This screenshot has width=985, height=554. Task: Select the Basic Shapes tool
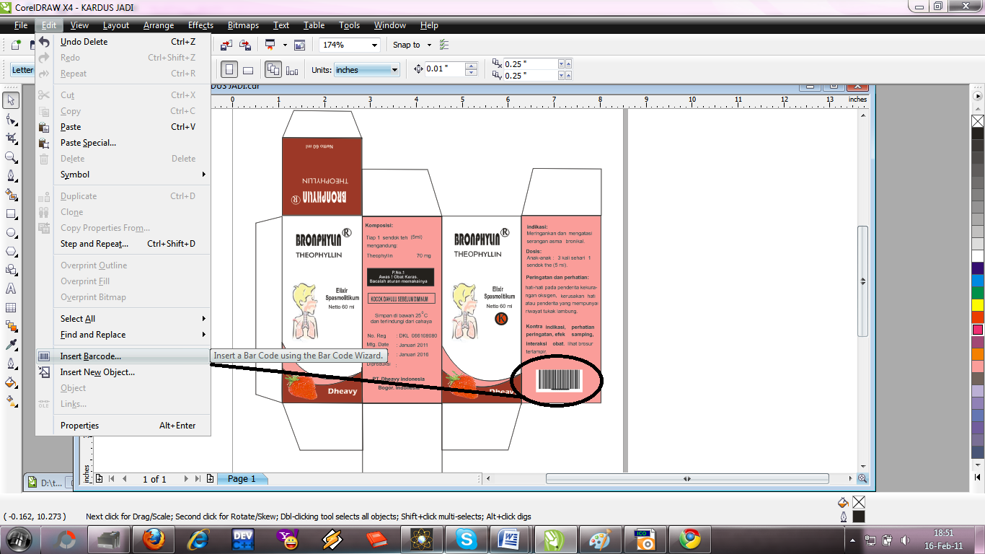(x=12, y=270)
